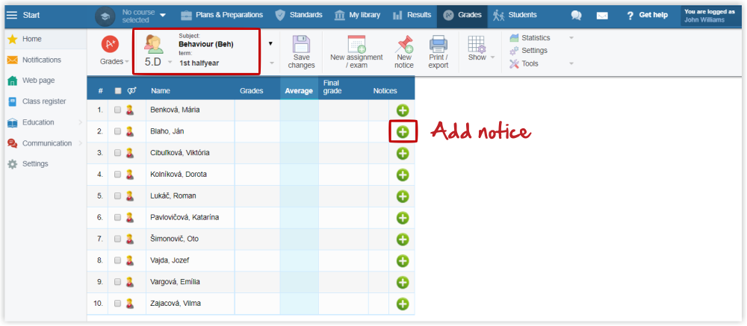Viewport: 747px width, 326px height.
Task: Check the box for Benková, Mária
Action: [118, 110]
